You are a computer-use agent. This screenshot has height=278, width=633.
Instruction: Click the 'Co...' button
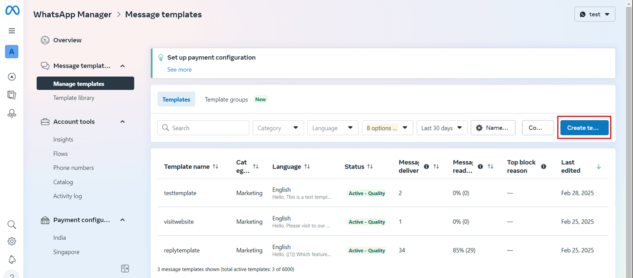tap(538, 128)
